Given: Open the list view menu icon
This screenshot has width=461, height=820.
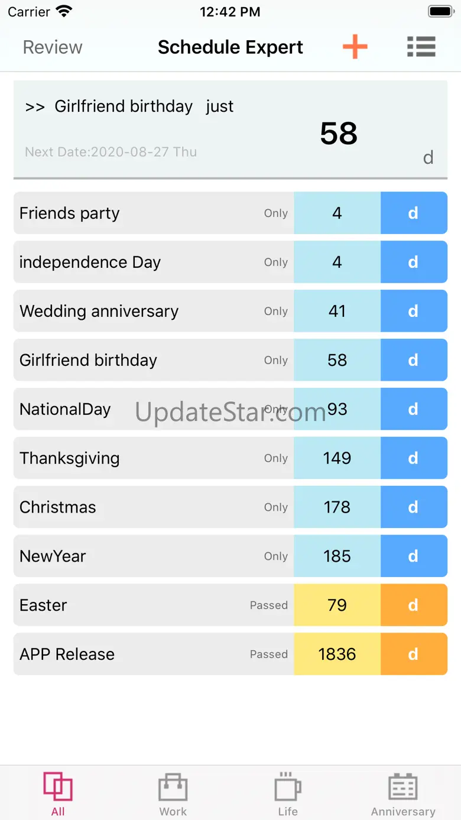Looking at the screenshot, I should click(x=421, y=47).
